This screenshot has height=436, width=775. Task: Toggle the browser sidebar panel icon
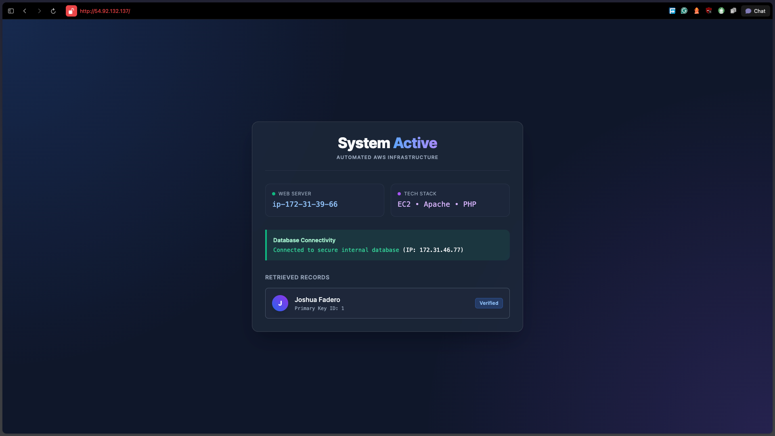click(x=11, y=11)
